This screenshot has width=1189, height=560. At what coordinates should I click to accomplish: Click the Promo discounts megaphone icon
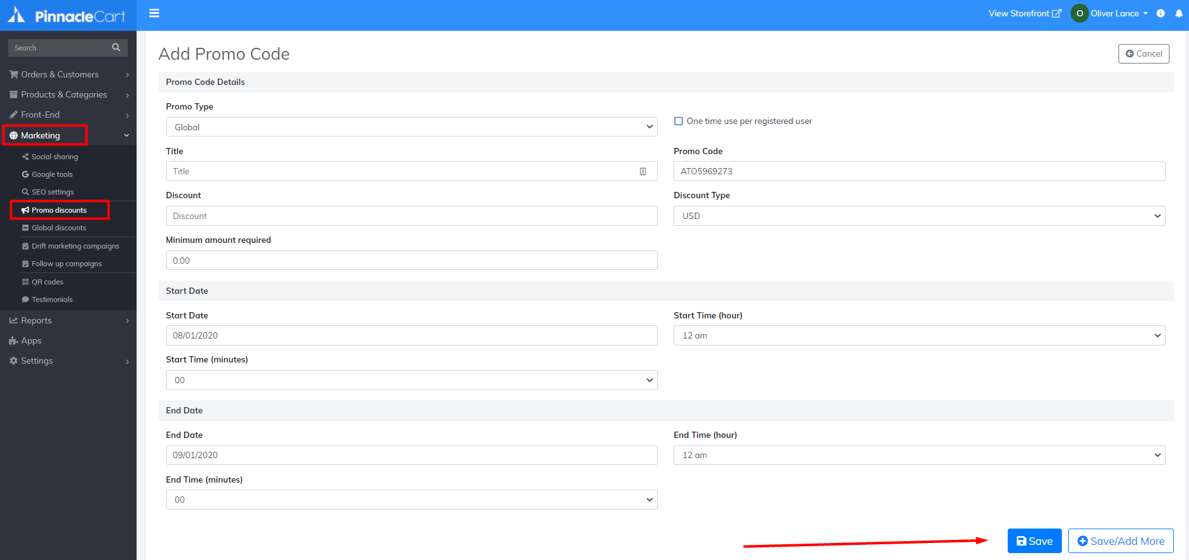tap(25, 210)
